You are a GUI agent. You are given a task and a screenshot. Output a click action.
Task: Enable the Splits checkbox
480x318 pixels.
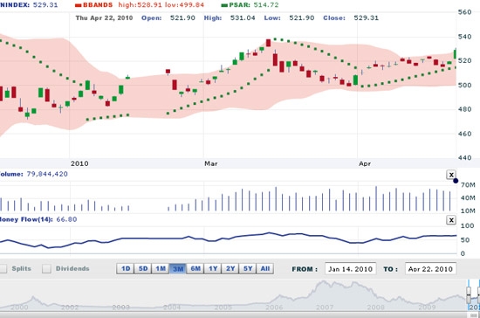(3, 269)
